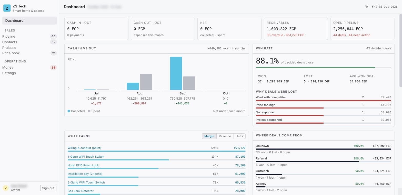Select the Outreach deal source row
This screenshot has height=195, width=402.
[324, 174]
